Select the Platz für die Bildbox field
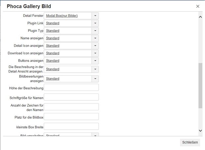205x150 pixels. pos(71,117)
